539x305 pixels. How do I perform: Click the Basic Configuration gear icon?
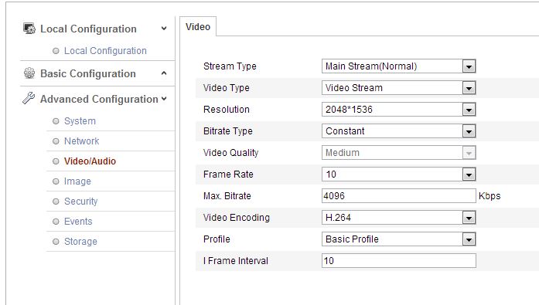pos(29,73)
